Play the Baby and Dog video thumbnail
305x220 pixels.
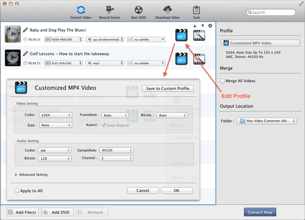click(x=13, y=34)
